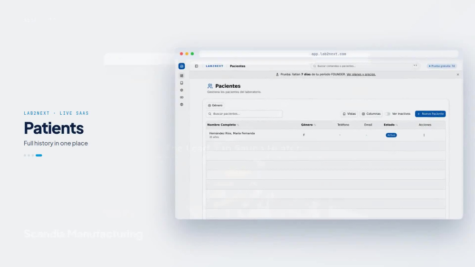This screenshot has width=475, height=267.
Task: Toggle the sidebar panel icon
Action: pyautogui.click(x=197, y=66)
